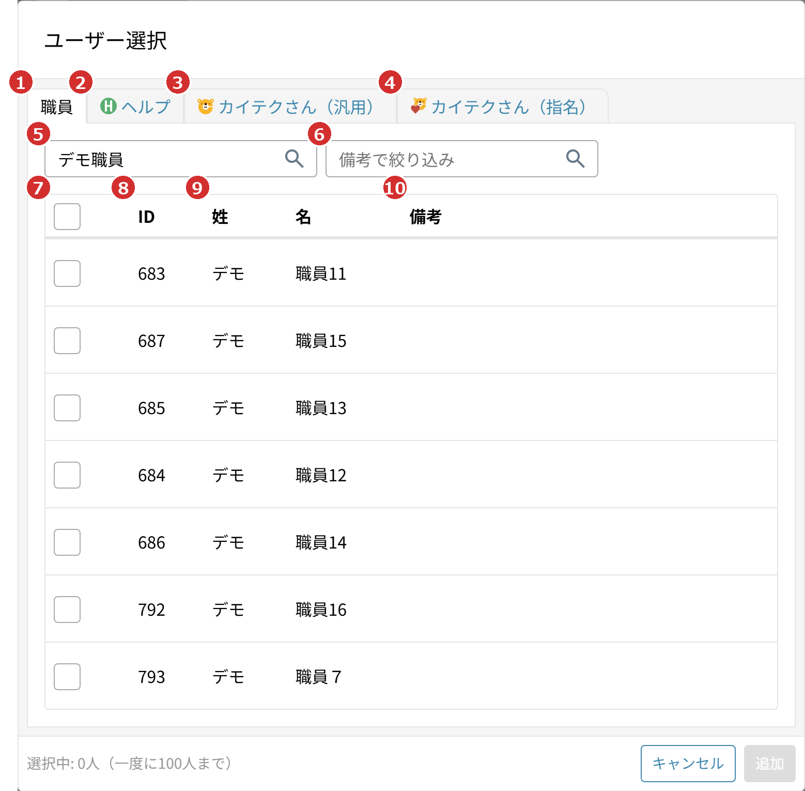This screenshot has height=791, width=805.
Task: Click the name cell 職員 7
Action: click(x=318, y=677)
